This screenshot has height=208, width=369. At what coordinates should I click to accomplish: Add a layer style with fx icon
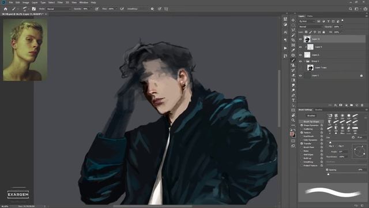[336, 105]
